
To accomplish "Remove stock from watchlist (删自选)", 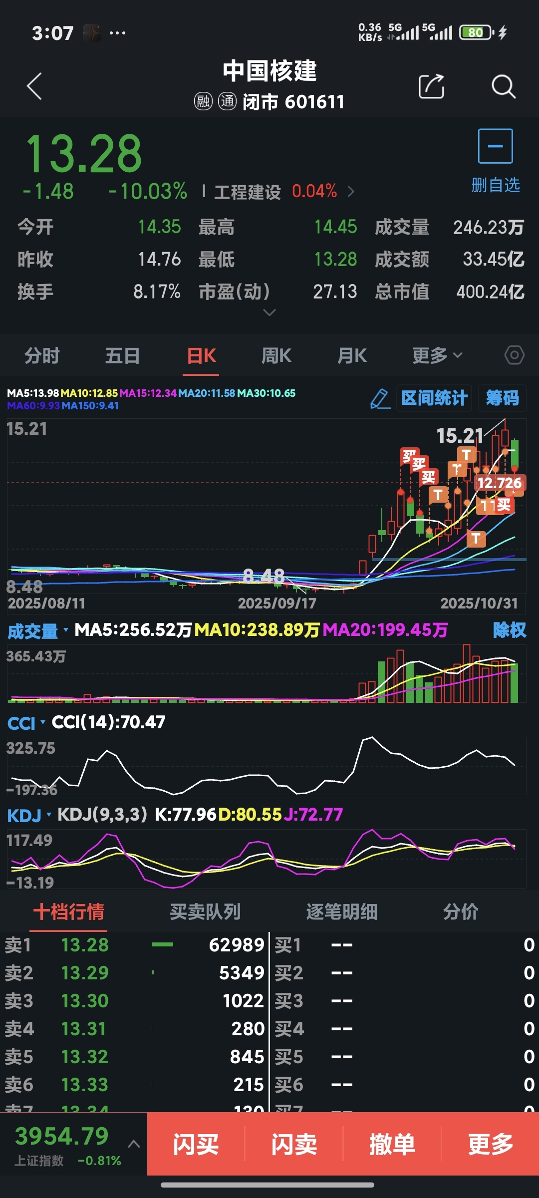I will tap(496, 161).
